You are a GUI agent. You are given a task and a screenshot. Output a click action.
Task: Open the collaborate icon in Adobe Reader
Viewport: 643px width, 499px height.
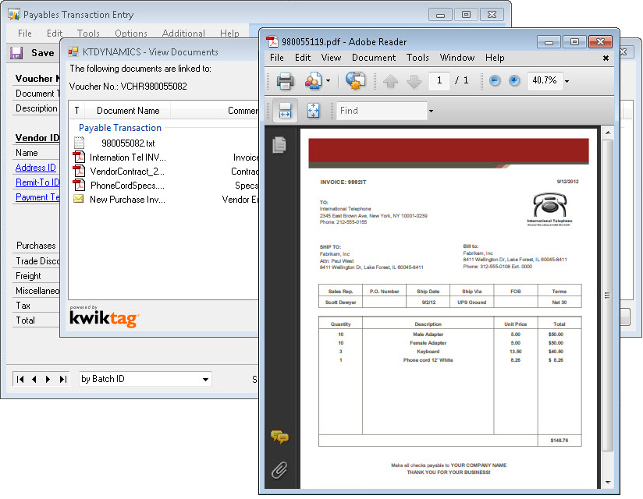313,81
